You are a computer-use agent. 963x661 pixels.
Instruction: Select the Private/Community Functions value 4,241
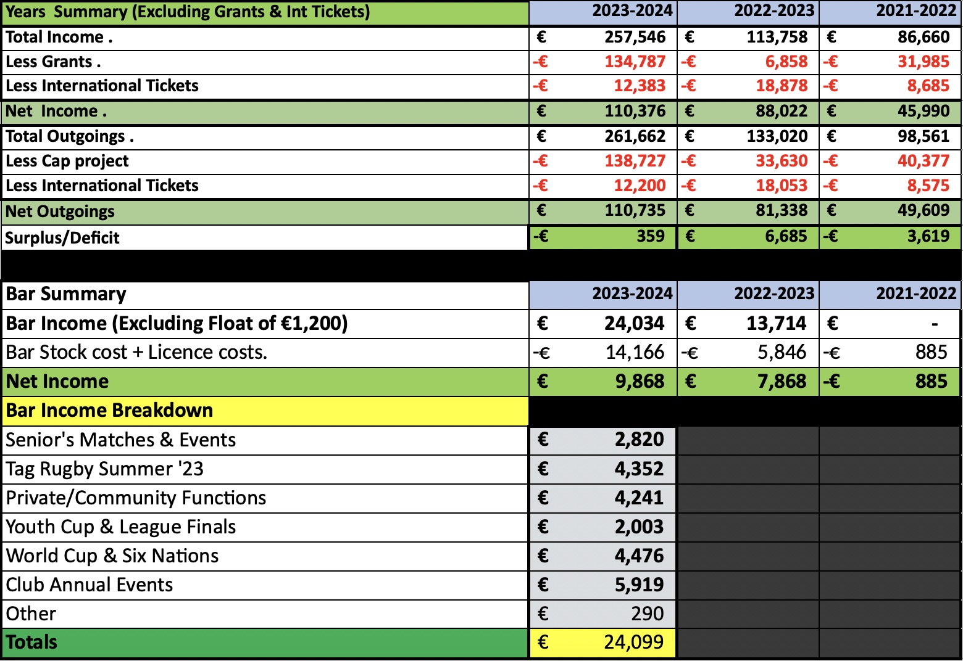point(640,498)
